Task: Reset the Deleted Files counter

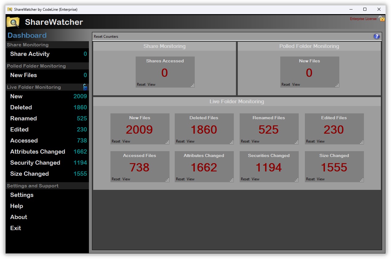Action: pyautogui.click(x=180, y=141)
